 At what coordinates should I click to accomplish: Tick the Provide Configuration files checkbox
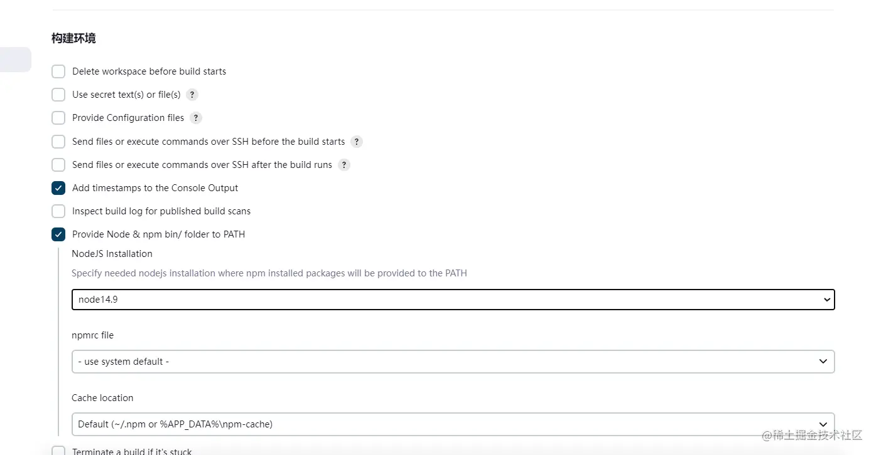coord(58,118)
